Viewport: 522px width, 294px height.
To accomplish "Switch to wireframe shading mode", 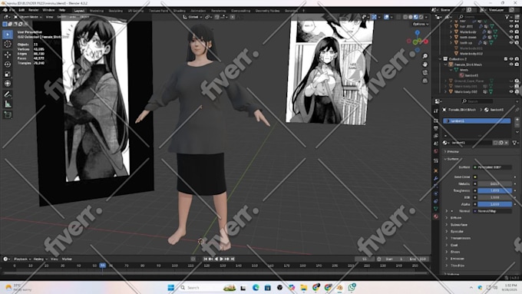I will coord(405,17).
